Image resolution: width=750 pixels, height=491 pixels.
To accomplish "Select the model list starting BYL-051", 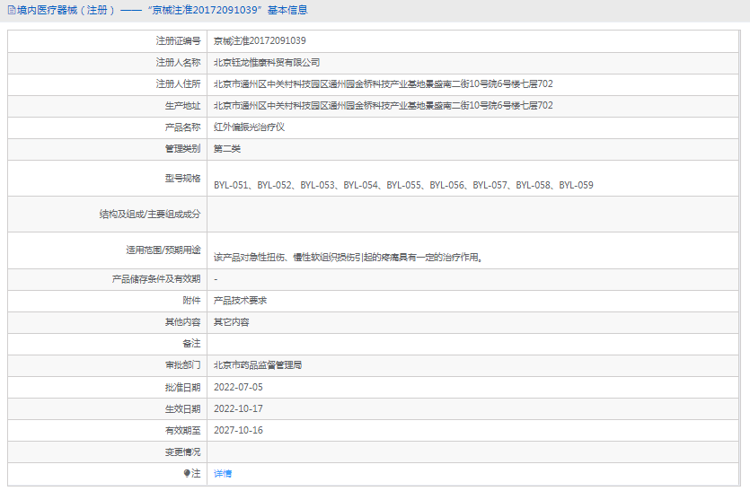I will coord(403,185).
